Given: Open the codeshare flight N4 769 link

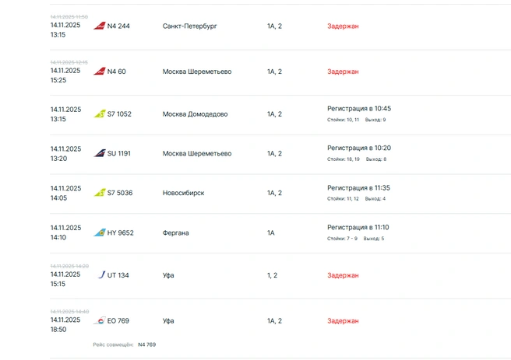Looking at the screenshot, I should point(147,344).
